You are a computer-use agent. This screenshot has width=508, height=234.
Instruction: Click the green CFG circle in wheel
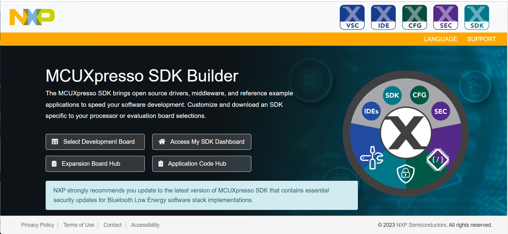(419, 95)
